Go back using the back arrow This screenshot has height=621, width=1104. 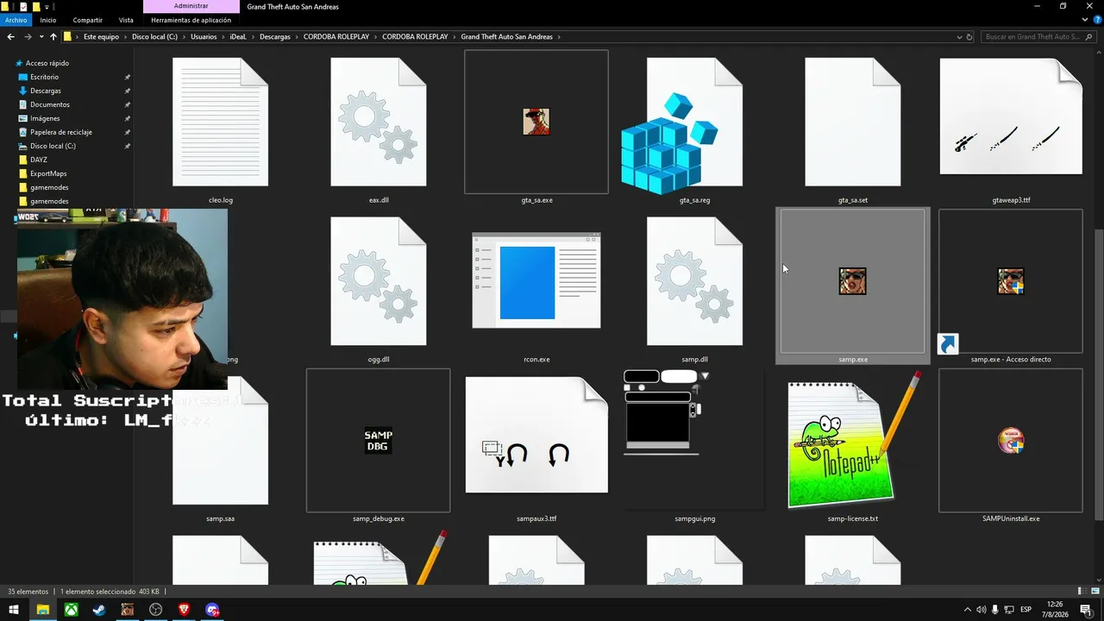pos(10,37)
